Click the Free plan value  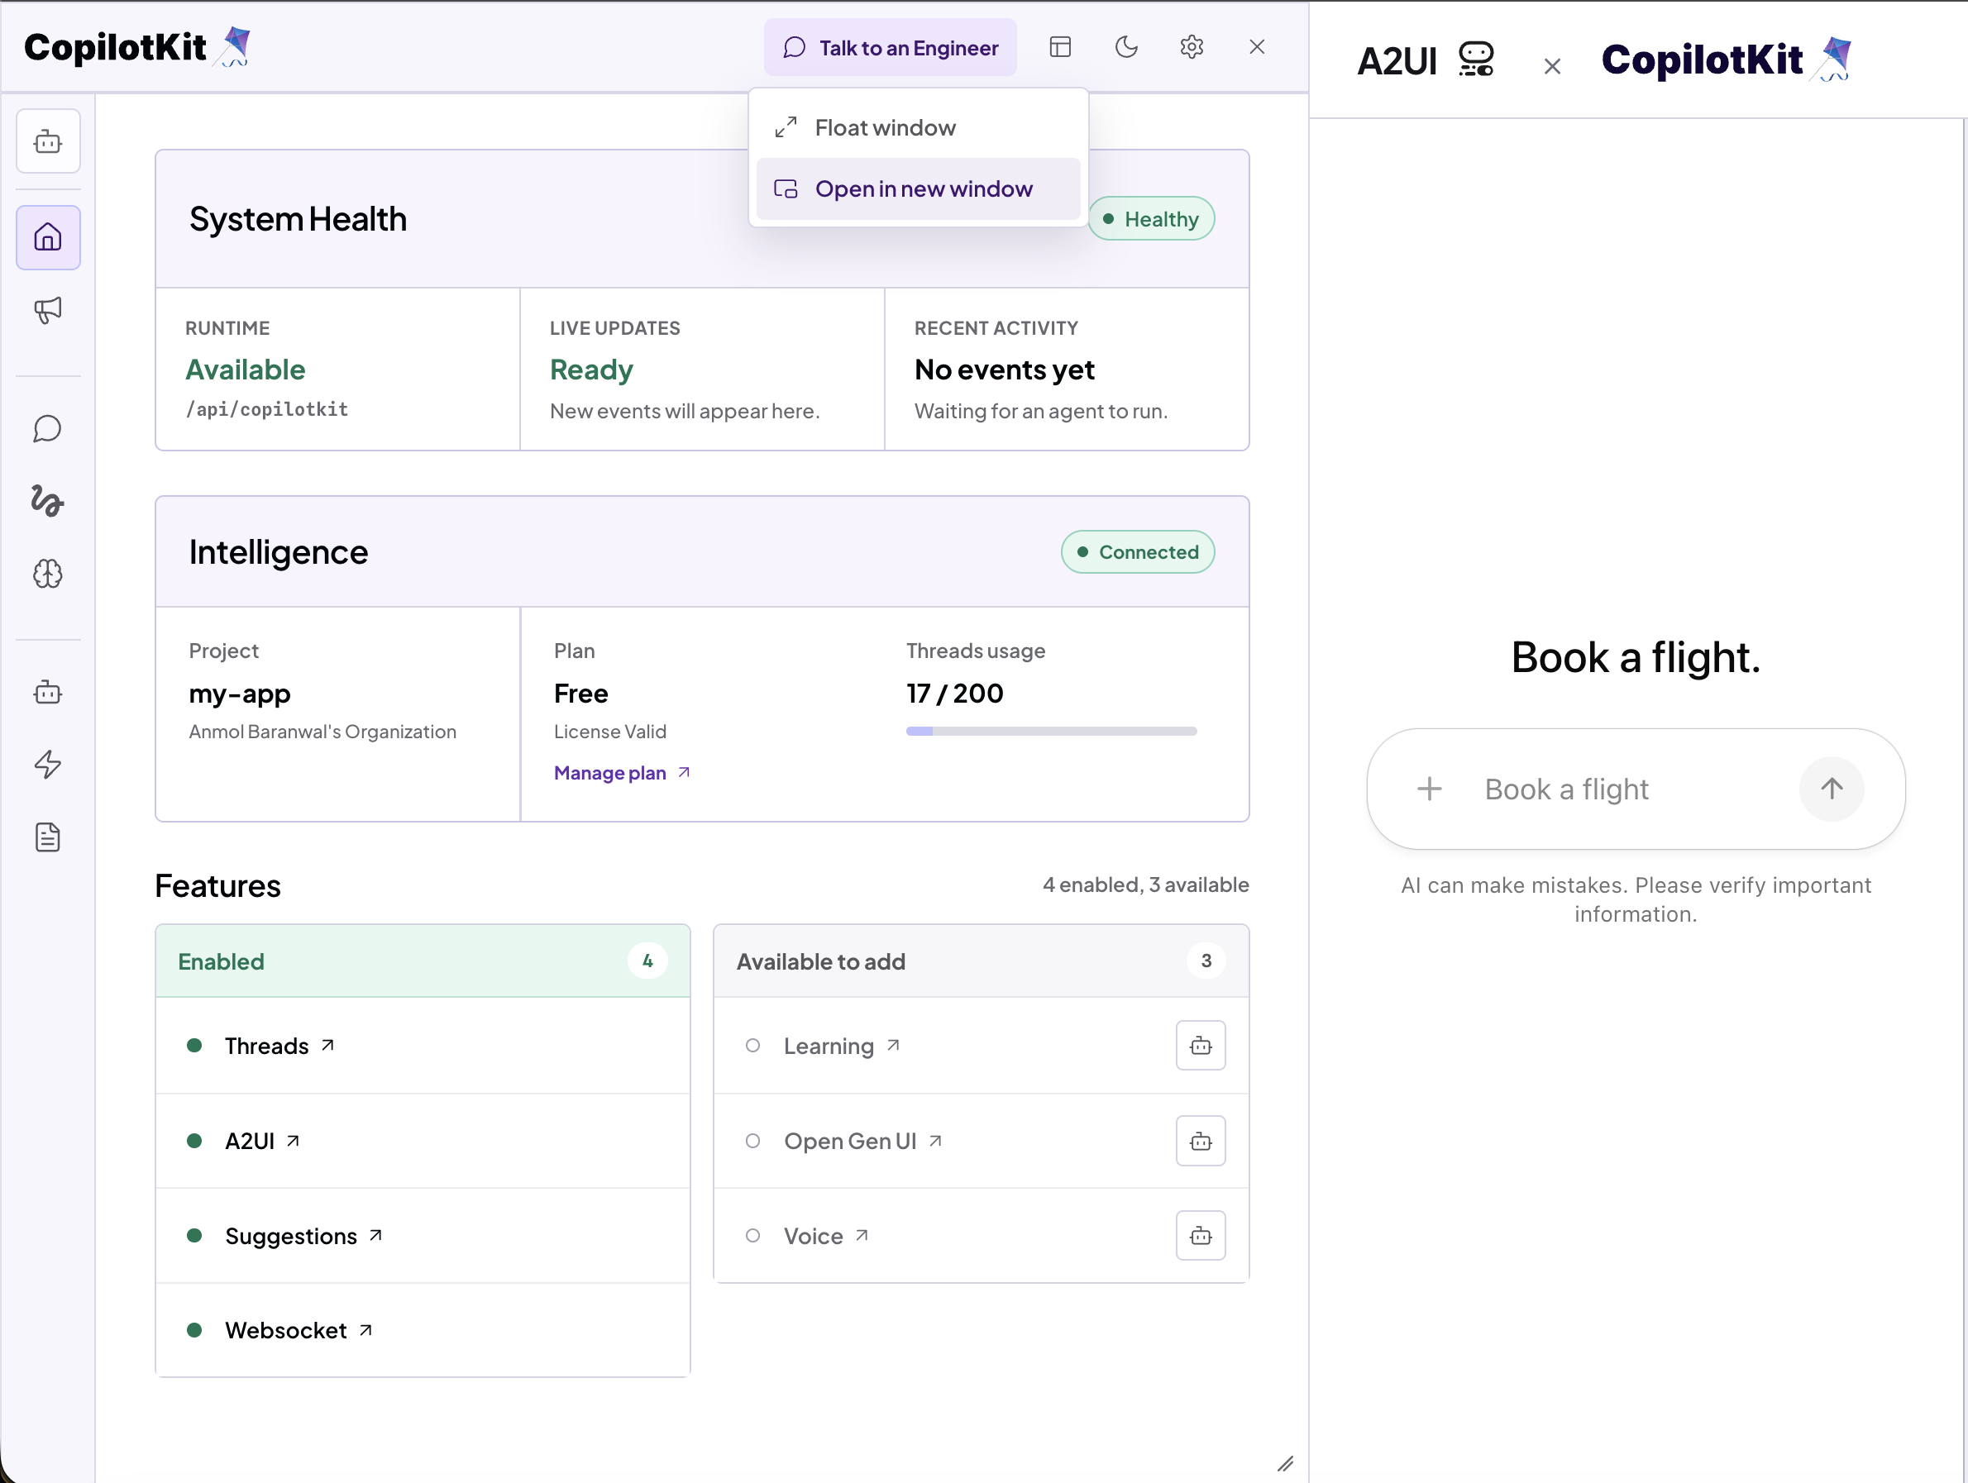pos(580,693)
